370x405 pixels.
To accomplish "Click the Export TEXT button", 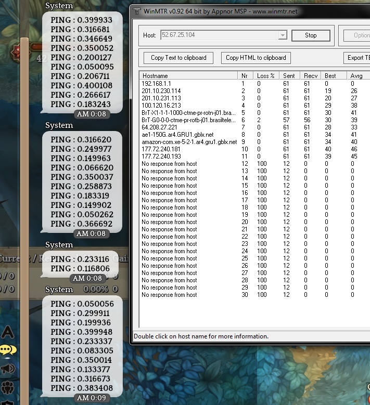I will click(358, 58).
